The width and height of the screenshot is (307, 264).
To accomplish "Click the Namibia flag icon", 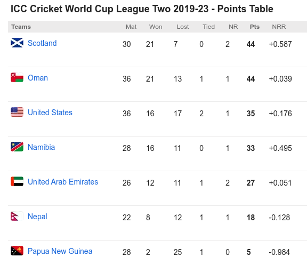I will [x=17, y=147].
